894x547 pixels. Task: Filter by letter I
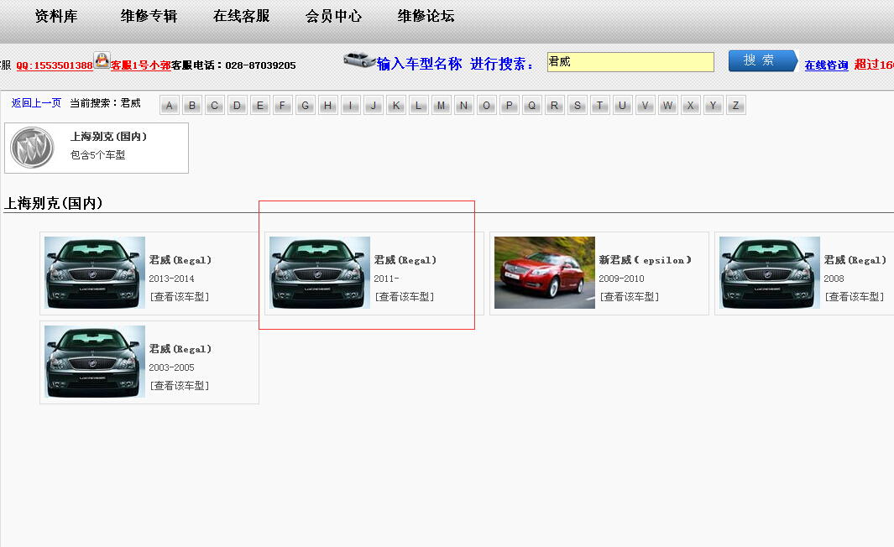click(351, 106)
